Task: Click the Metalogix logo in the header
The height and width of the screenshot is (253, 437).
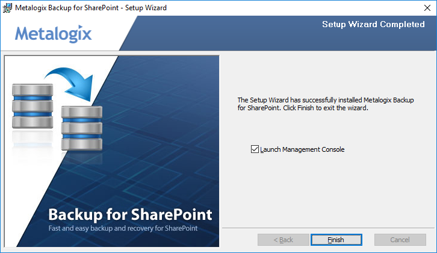Action: click(54, 34)
